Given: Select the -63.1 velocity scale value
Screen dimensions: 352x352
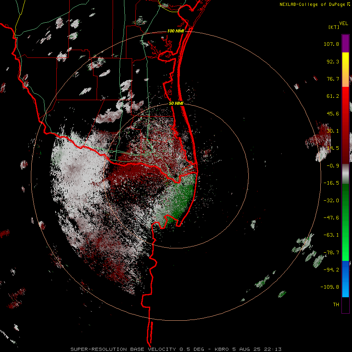Looking at the screenshot, I should [331, 235].
